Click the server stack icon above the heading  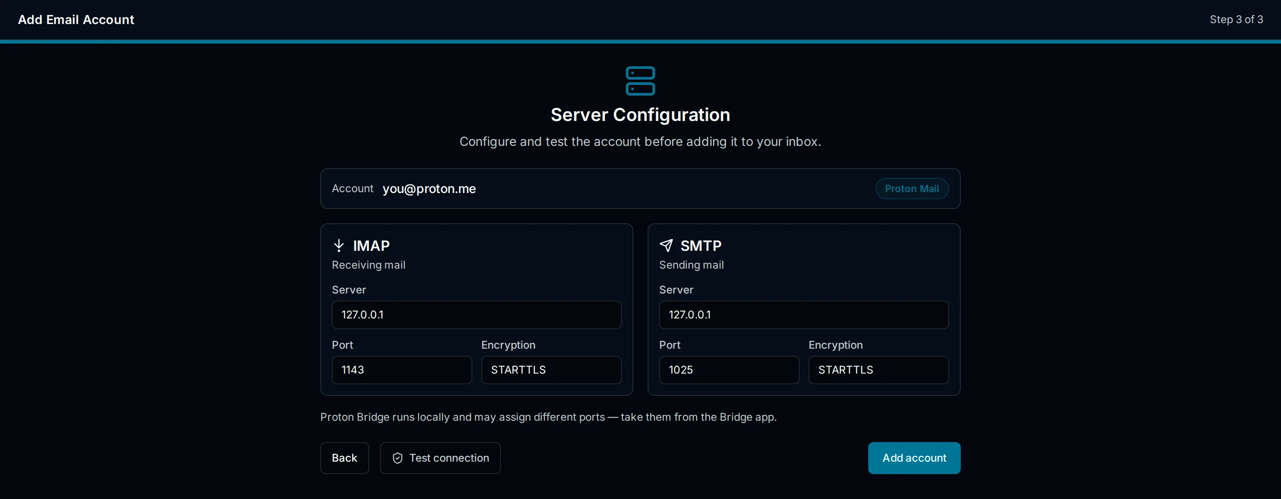640,80
